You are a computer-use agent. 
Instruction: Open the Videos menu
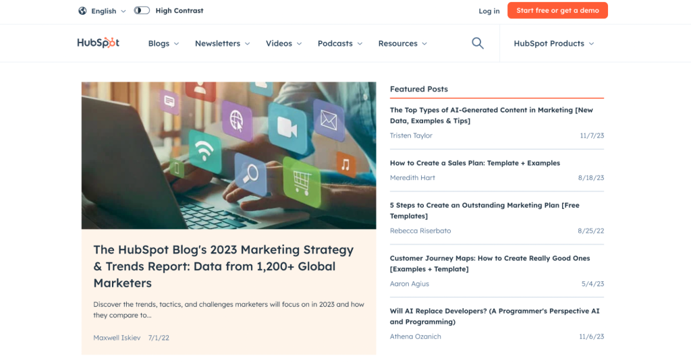coord(284,44)
